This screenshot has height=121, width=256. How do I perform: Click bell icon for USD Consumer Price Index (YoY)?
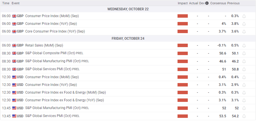[x=244, y=85]
